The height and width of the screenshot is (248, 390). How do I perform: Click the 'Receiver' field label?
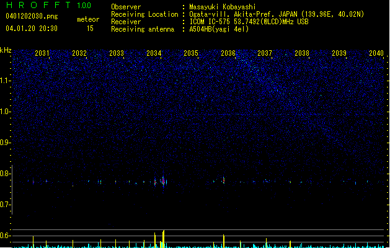[x=126, y=22]
